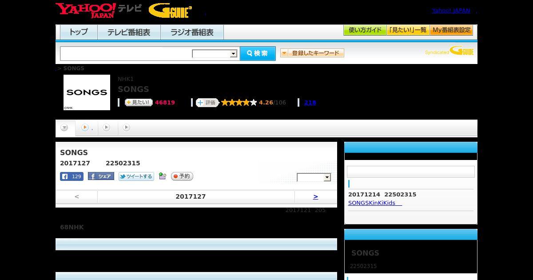Click the 評価 rating button
This screenshot has width=533, height=280.
207,103
